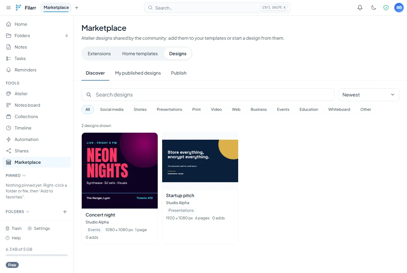407x273 pixels.
Task: Switch to Extensions tab
Action: coord(99,54)
